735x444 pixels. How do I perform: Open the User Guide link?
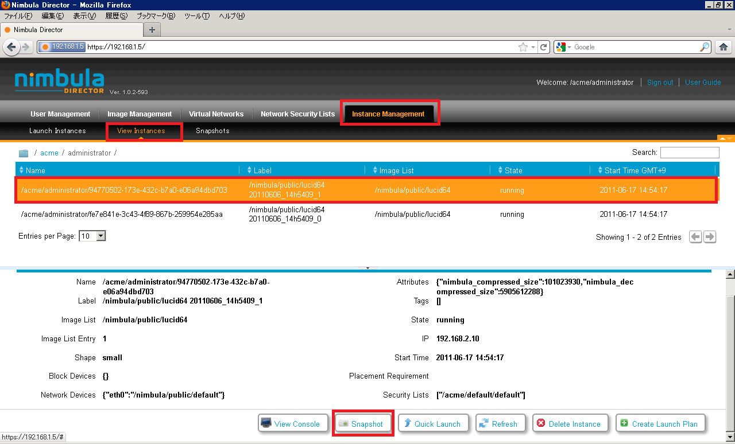tap(703, 83)
